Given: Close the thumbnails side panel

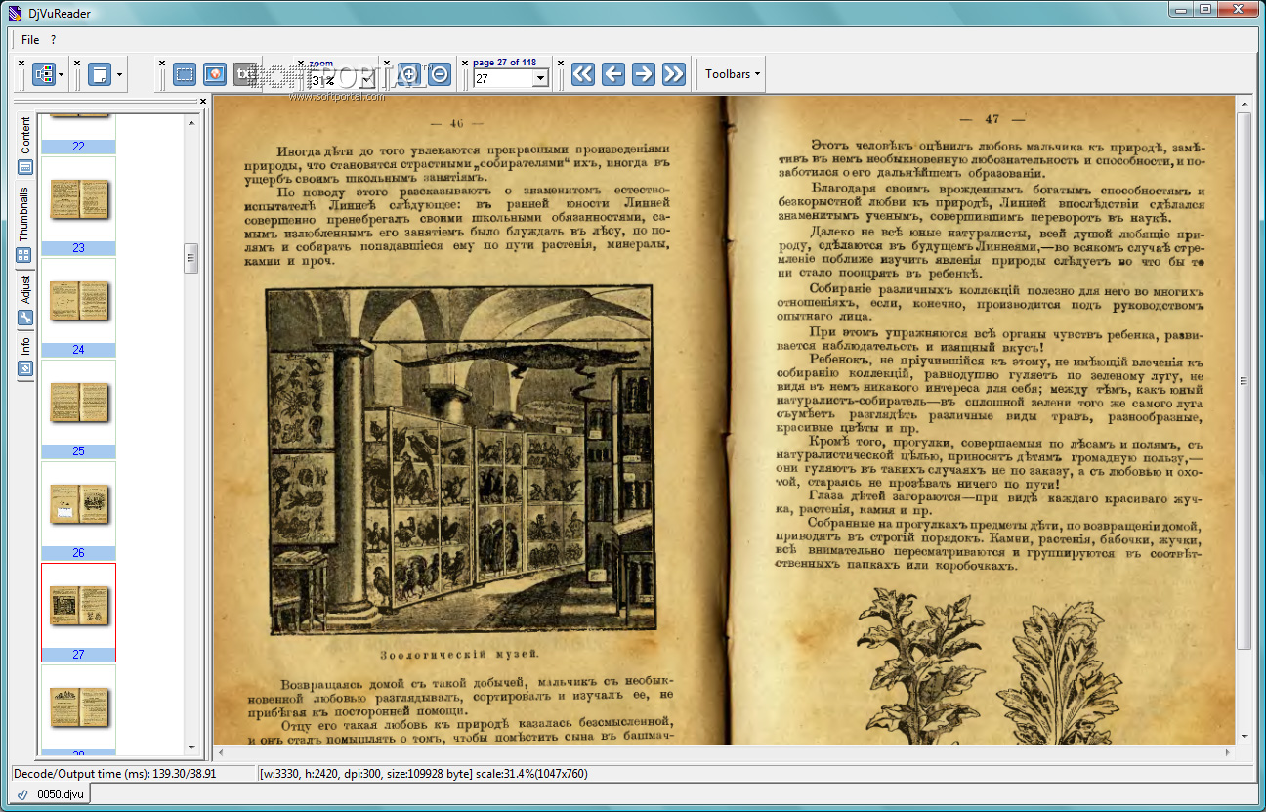Looking at the screenshot, I should pos(203,101).
